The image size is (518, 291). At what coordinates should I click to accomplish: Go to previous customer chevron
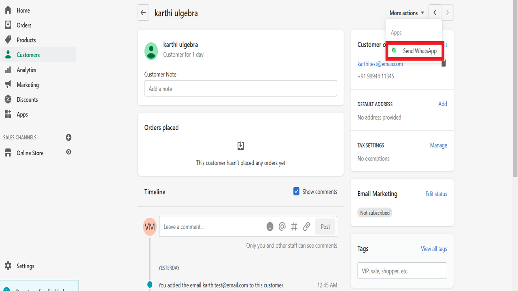435,13
